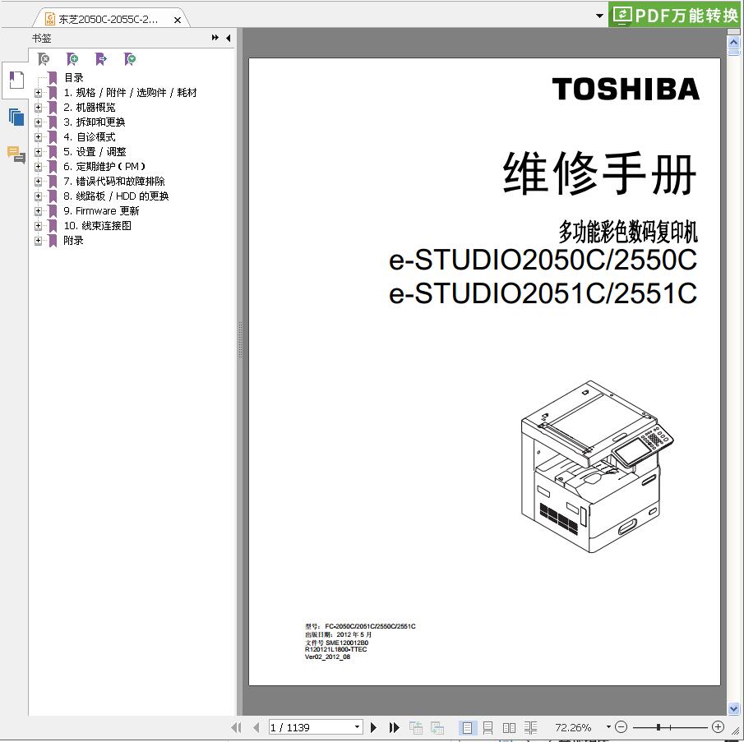Click the page number input field
The width and height of the screenshot is (744, 742).
coord(312,727)
